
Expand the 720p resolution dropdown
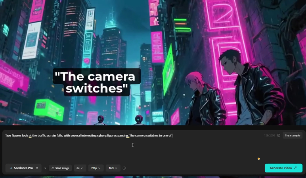[96, 168]
